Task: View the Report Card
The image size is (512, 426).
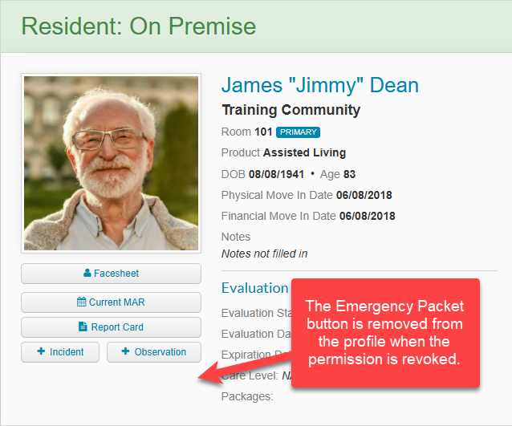Action: 111,327
